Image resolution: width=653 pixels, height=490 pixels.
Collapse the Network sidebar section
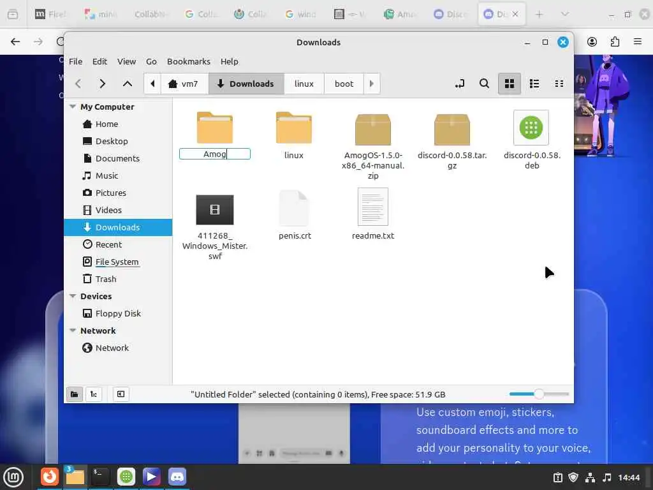pos(73,330)
